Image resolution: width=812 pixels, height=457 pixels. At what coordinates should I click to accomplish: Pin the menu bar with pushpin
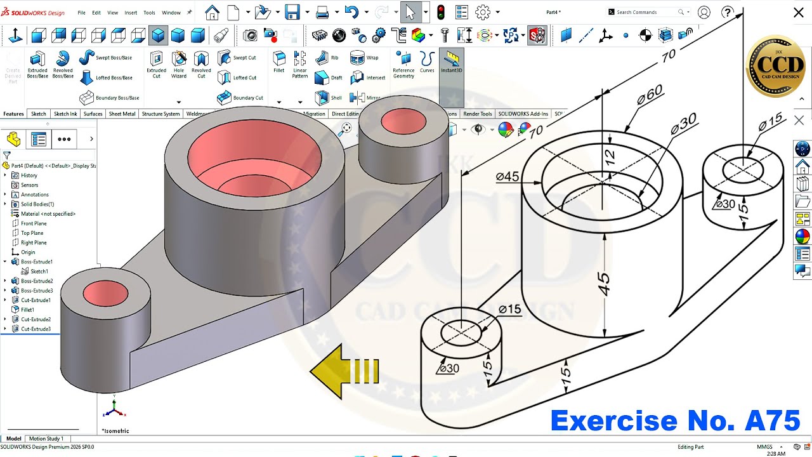(189, 12)
